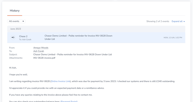Collapse the Chase 2 event row
Viewport: 193px width, 102px height.
pyautogui.click(x=96, y=37)
